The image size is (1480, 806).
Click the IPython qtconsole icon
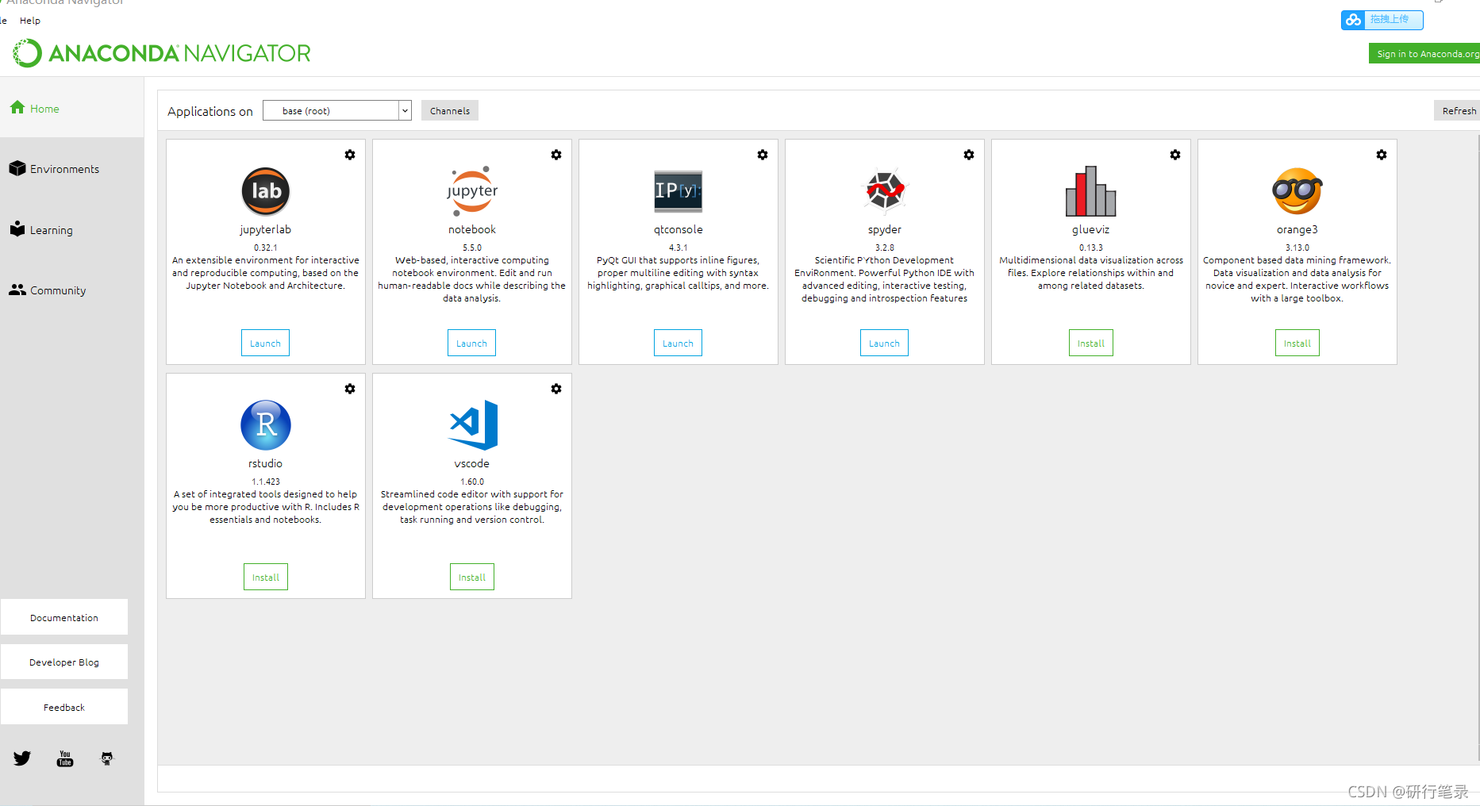678,191
